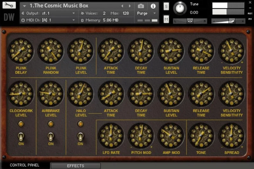Click the top row Release Time knob
This screenshot has height=169, width=254.
click(x=201, y=51)
